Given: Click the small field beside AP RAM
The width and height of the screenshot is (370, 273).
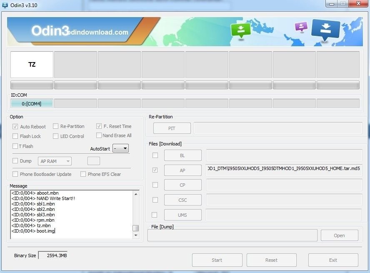Looking at the screenshot, I should point(94,161).
